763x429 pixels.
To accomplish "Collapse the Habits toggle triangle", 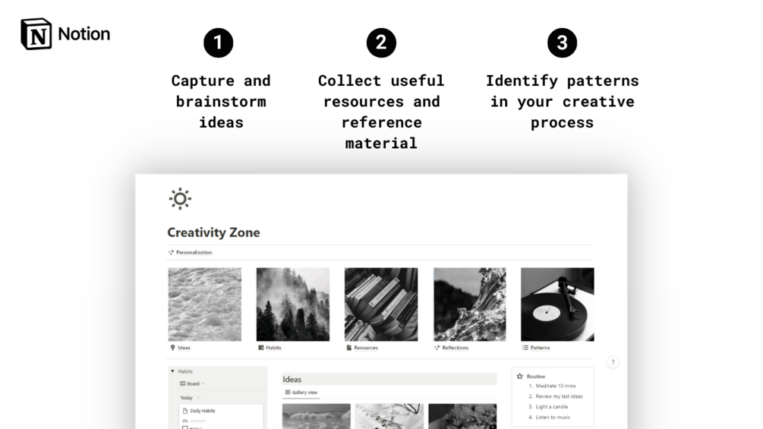I will pyautogui.click(x=173, y=371).
